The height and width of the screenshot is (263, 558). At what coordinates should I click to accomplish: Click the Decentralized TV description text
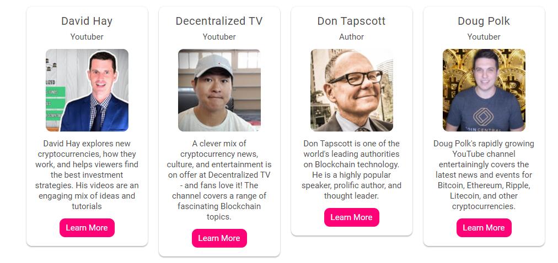click(219, 180)
